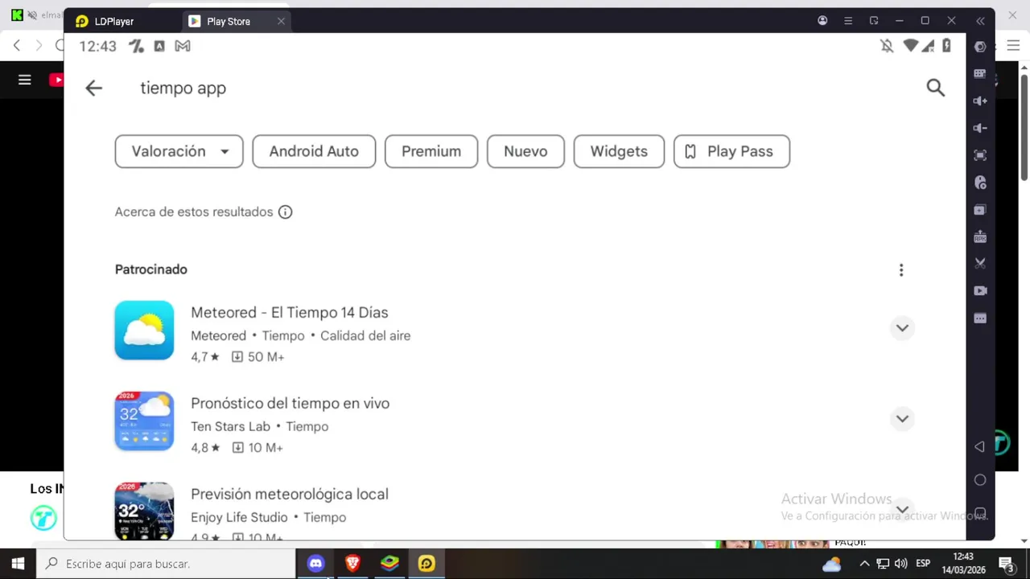Open LDPlayer account profile icon
Image resolution: width=1030 pixels, height=579 pixels.
(x=822, y=21)
